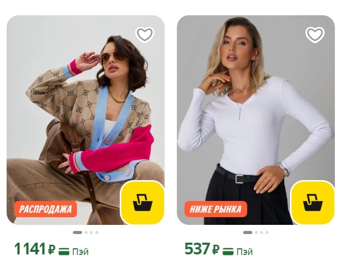Add the cardigan to basket
This screenshot has width=344, height=261.
[142, 202]
